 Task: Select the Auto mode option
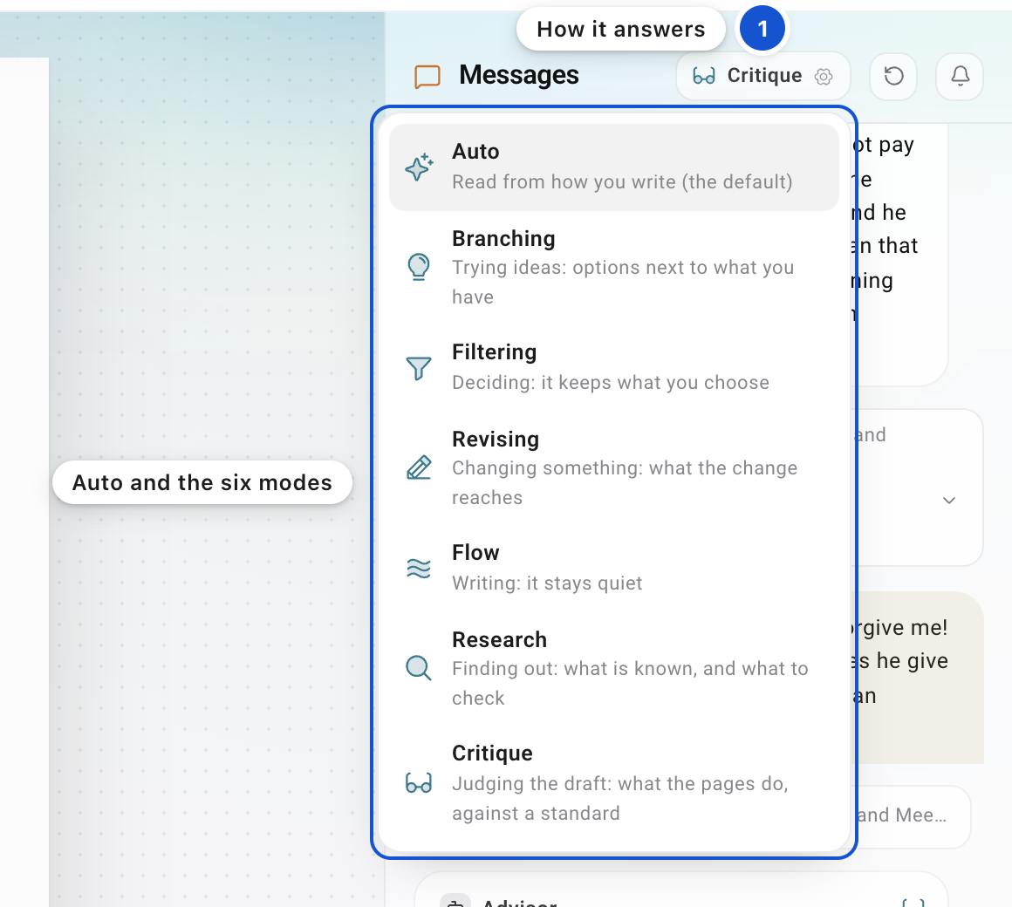pyautogui.click(x=614, y=167)
